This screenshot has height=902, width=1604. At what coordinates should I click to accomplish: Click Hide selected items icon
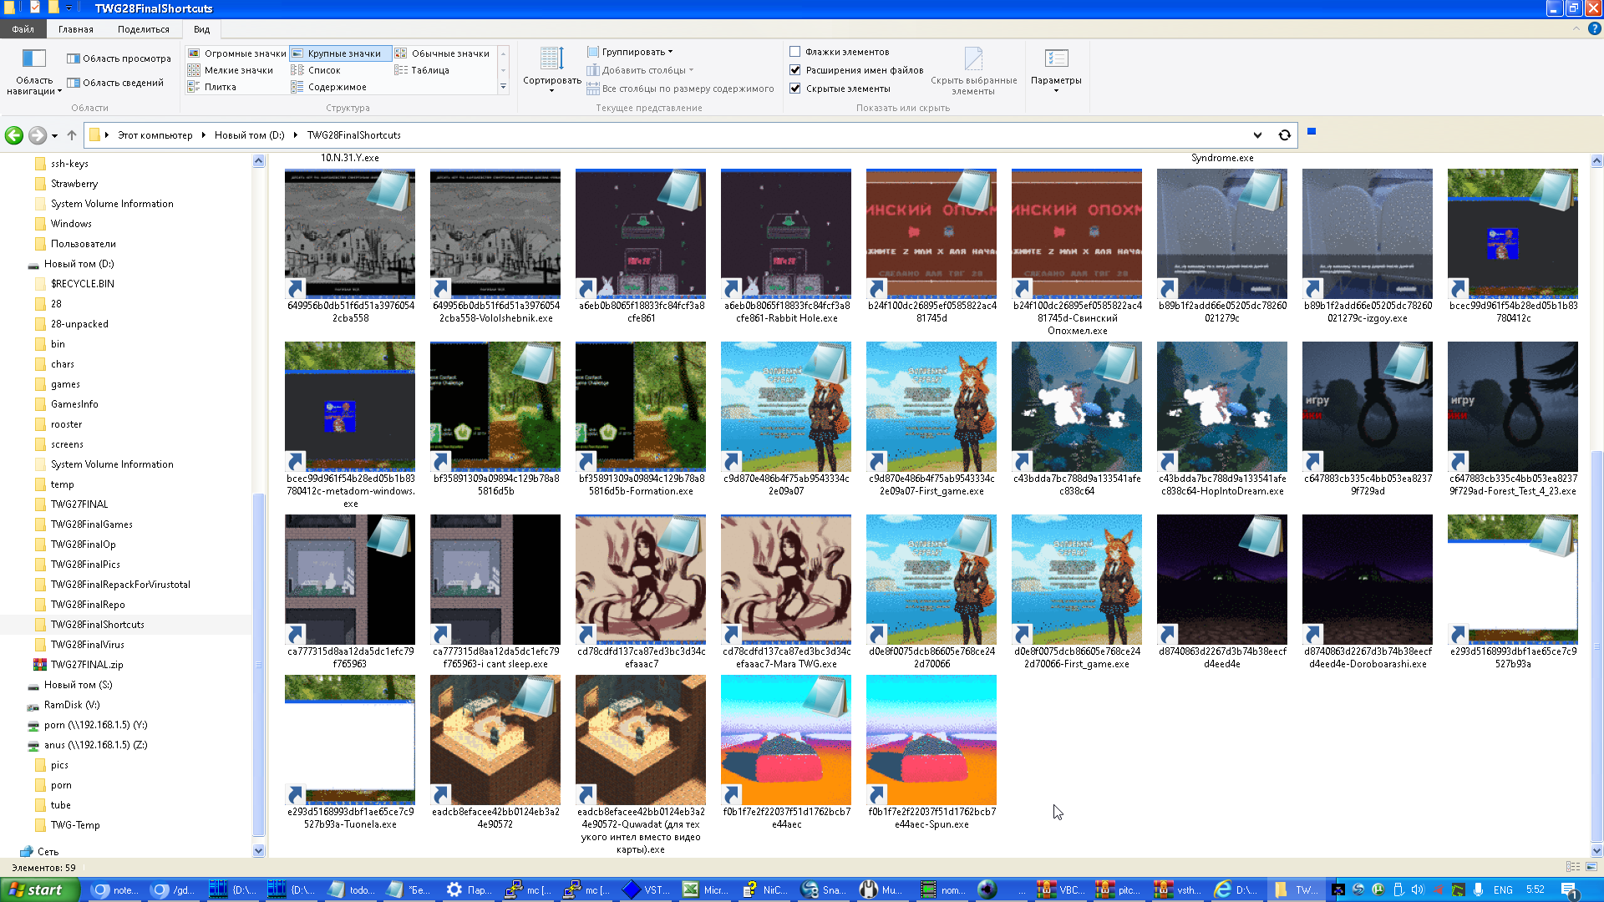point(973,60)
